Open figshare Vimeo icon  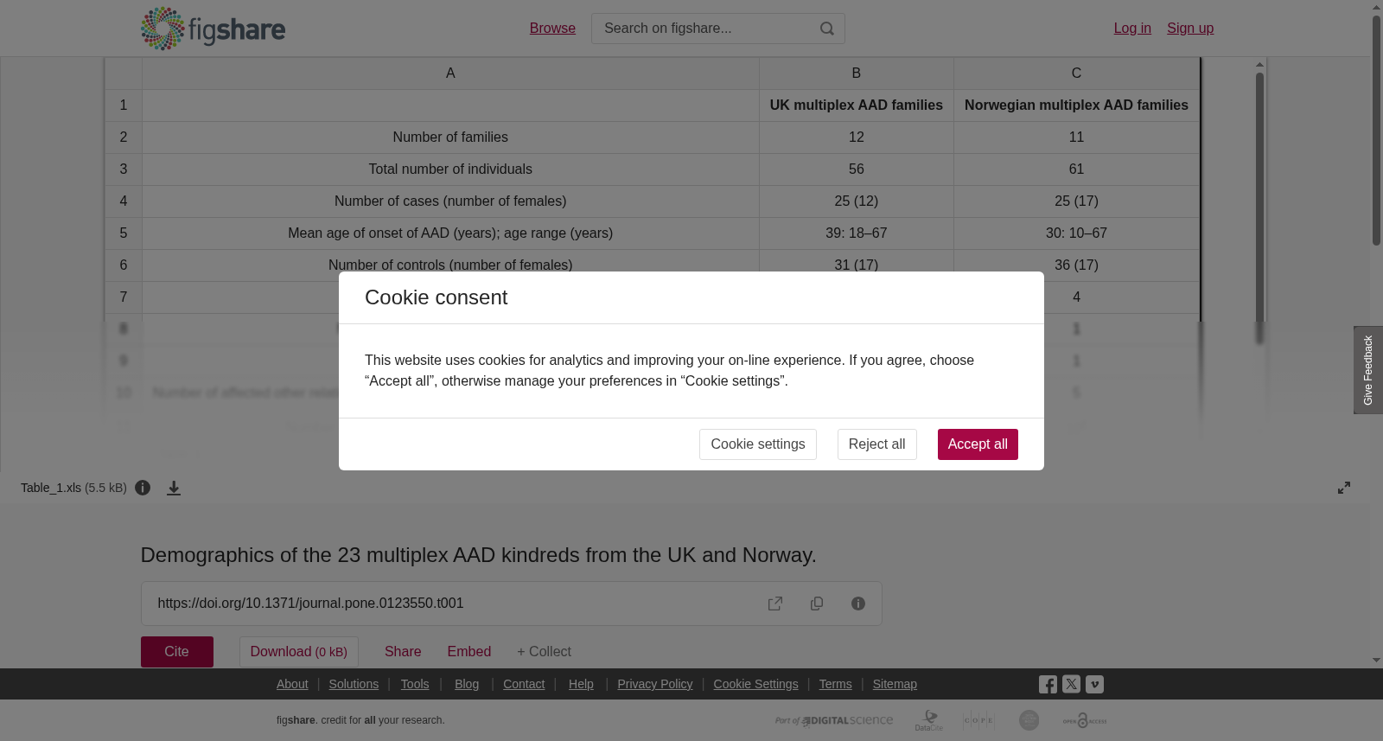[x=1094, y=684]
